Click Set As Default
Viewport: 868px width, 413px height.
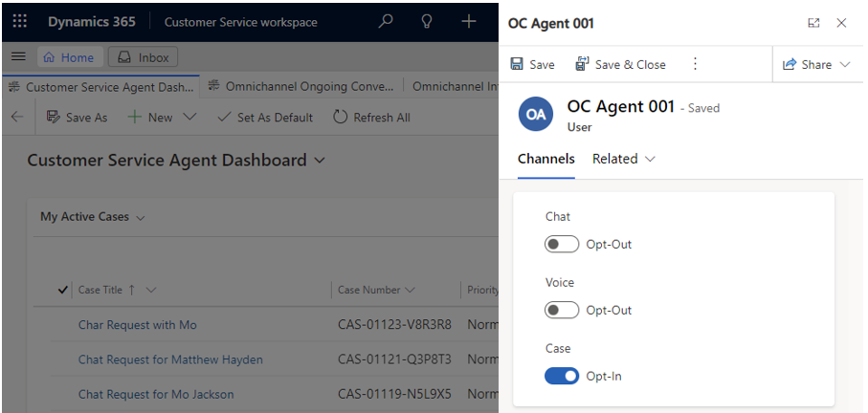(x=265, y=118)
